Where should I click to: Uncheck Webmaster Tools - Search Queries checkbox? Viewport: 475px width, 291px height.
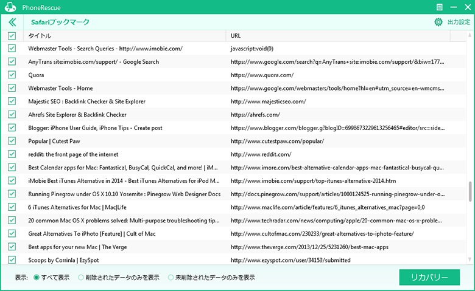12,49
